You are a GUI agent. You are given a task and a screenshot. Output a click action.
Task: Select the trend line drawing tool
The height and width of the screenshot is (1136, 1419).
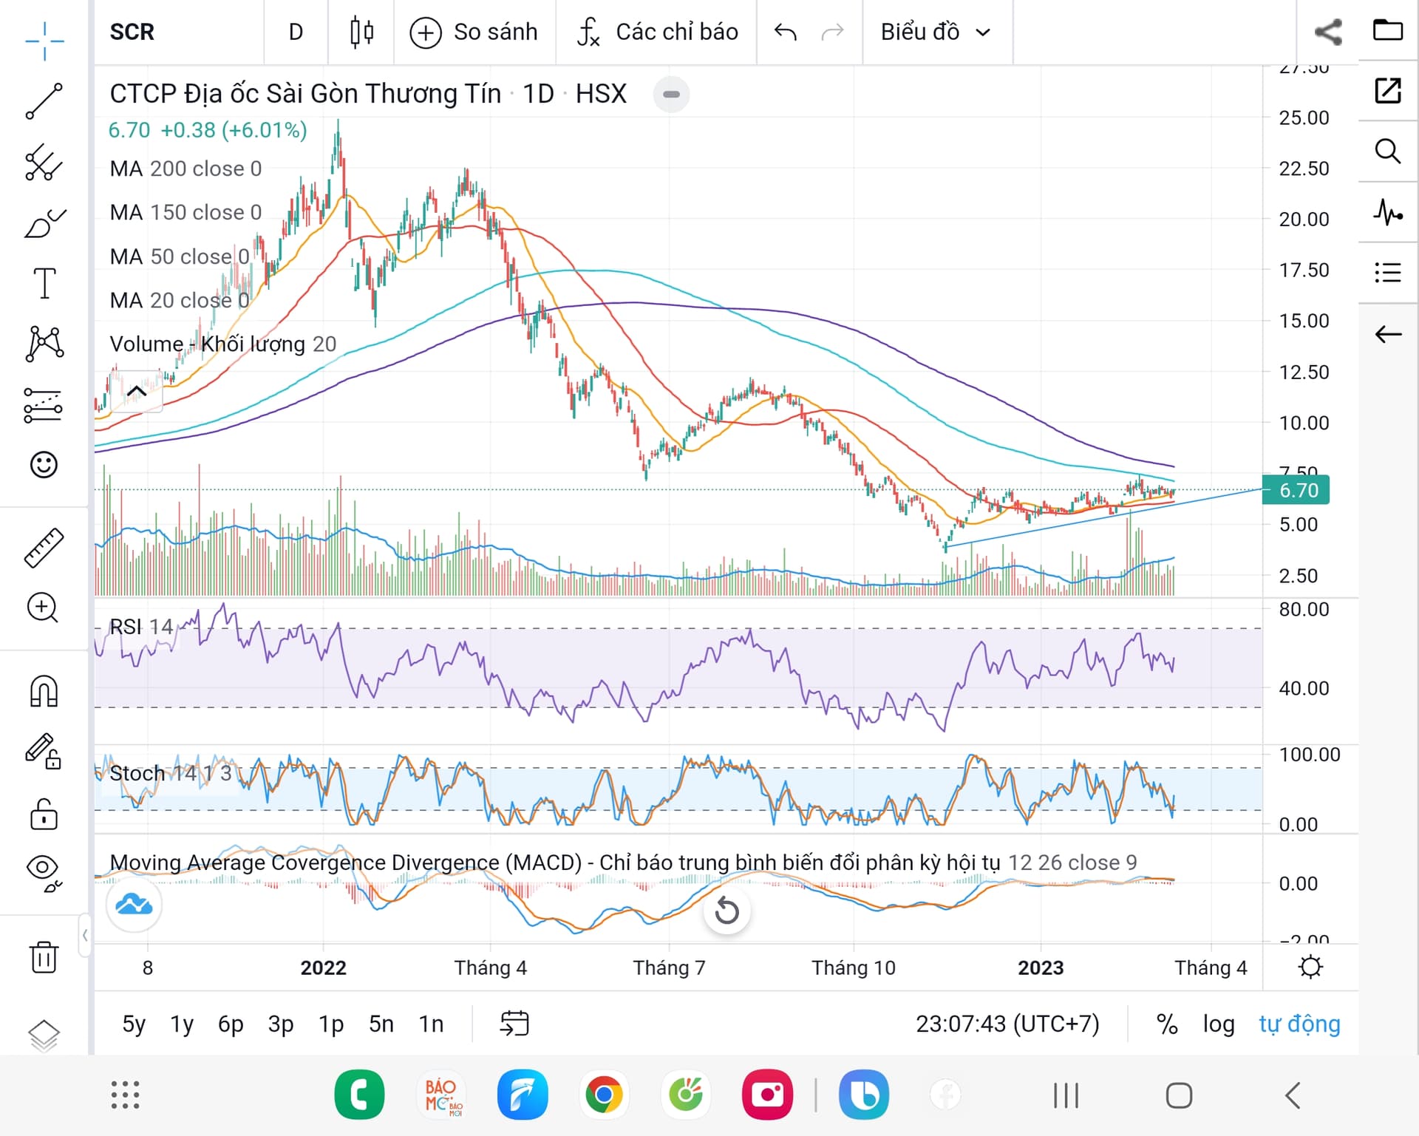[x=44, y=101]
